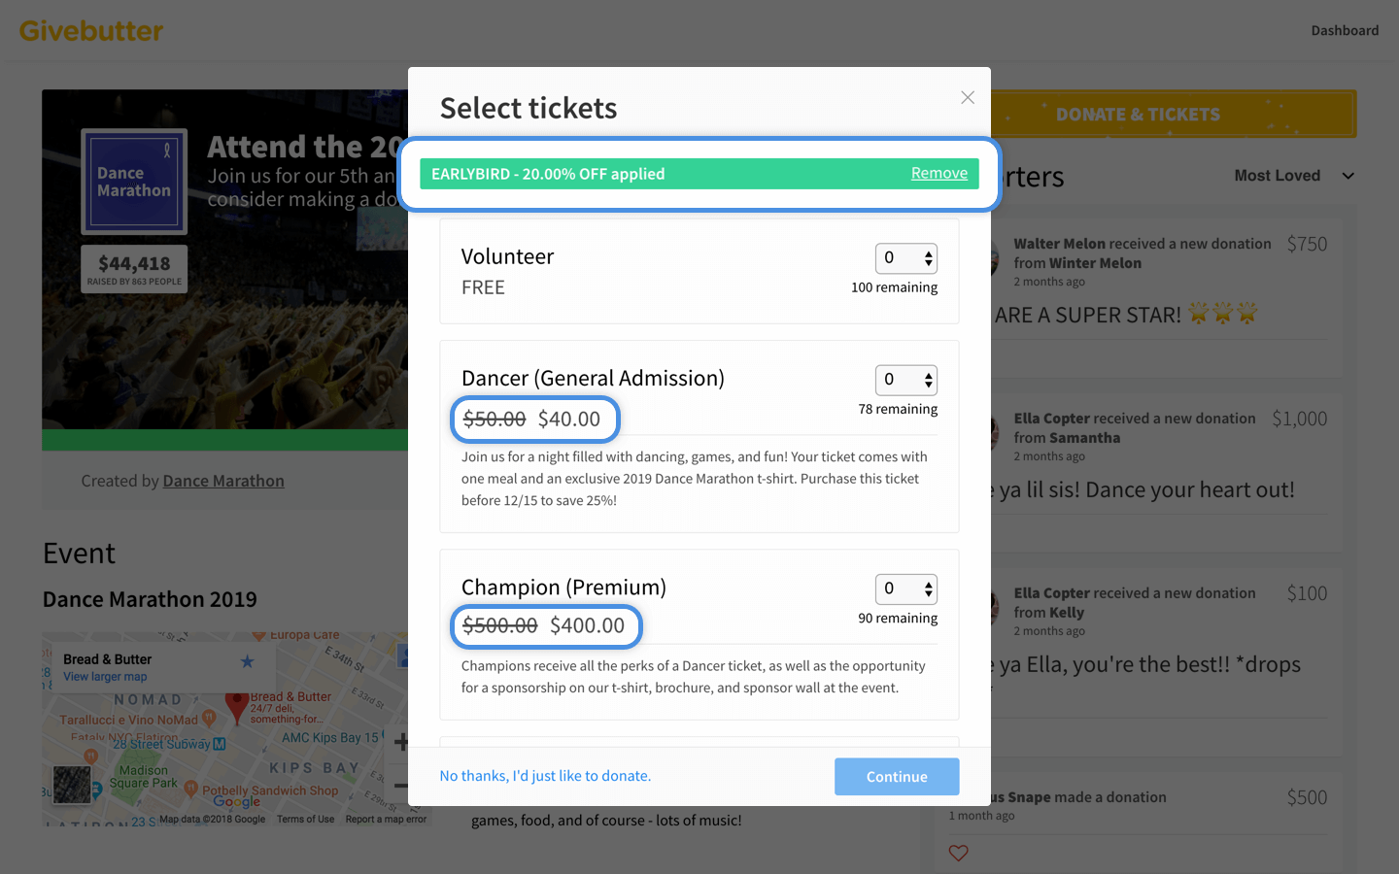Expand the Most Loved sort dropdown
This screenshot has width=1399, height=874.
click(x=1294, y=176)
